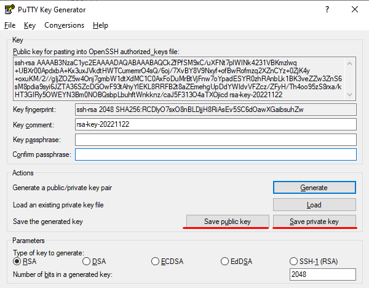Select DSA key type
The image size is (369, 288).
pos(86,262)
